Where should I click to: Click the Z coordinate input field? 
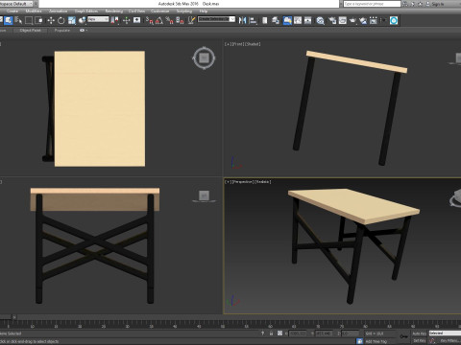[x=350, y=333]
